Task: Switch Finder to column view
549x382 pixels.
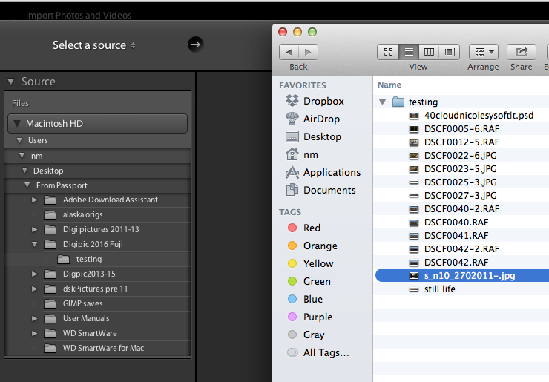Action: 429,52
